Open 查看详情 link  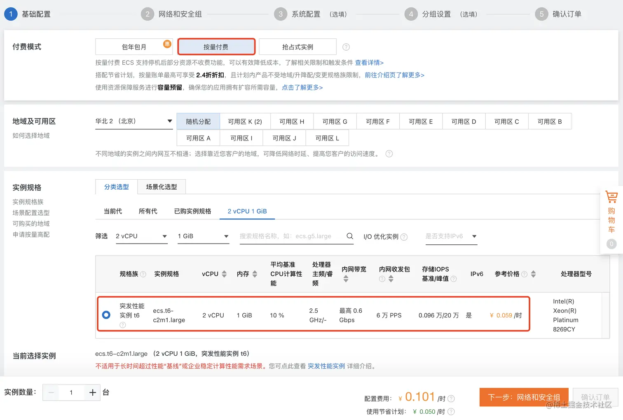point(369,63)
